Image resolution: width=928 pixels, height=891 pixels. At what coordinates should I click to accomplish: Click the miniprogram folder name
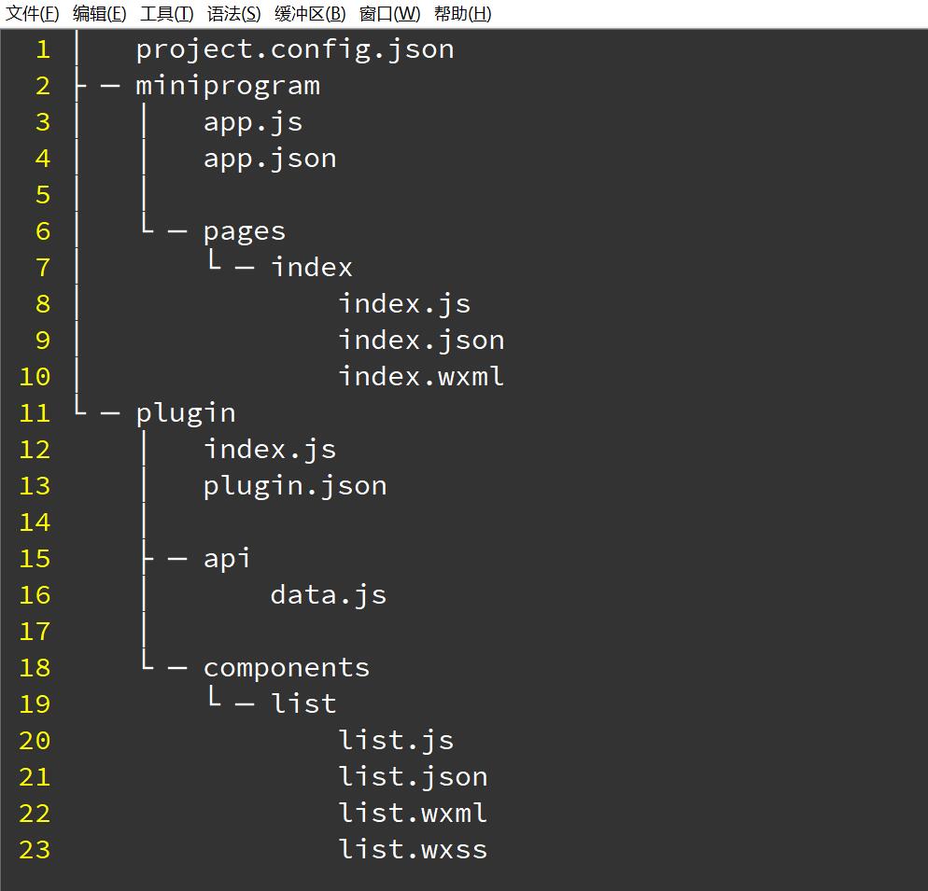(228, 87)
